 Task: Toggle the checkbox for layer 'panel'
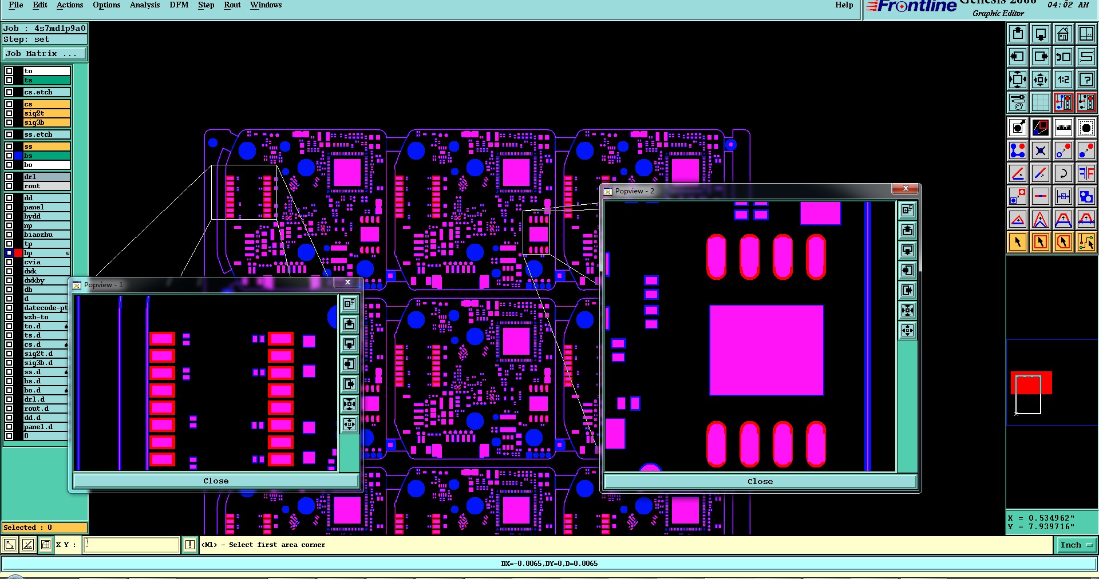tap(9, 207)
